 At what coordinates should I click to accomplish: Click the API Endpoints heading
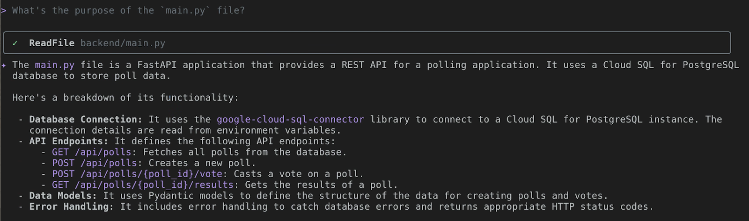point(68,141)
